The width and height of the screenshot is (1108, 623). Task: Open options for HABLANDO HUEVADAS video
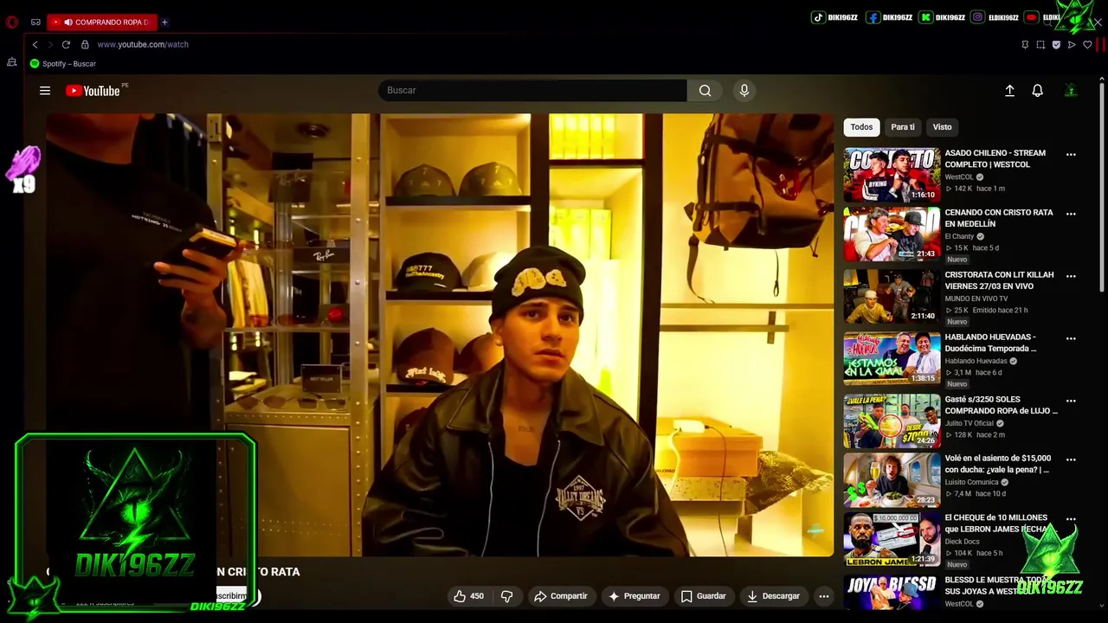tap(1071, 338)
